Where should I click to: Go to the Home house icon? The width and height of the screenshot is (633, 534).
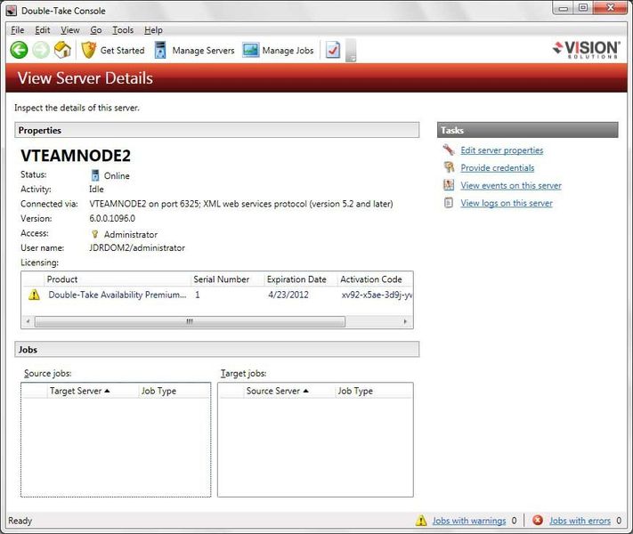coord(62,50)
